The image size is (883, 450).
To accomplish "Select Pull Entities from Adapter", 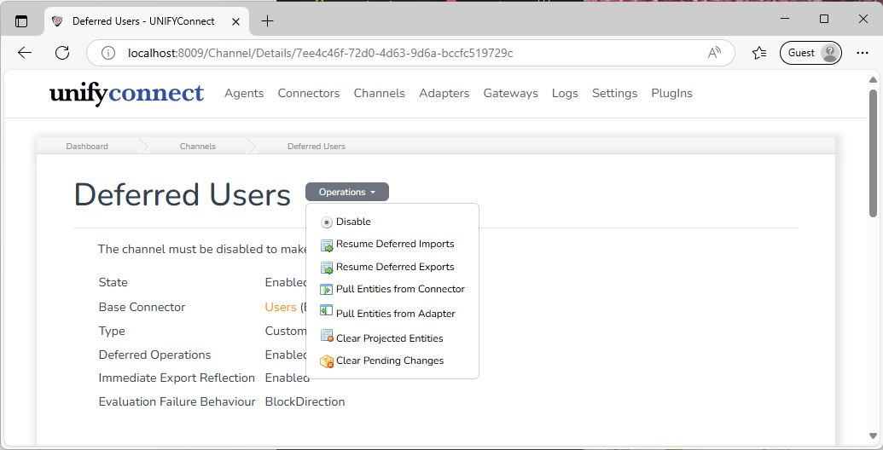I will click(x=395, y=314).
